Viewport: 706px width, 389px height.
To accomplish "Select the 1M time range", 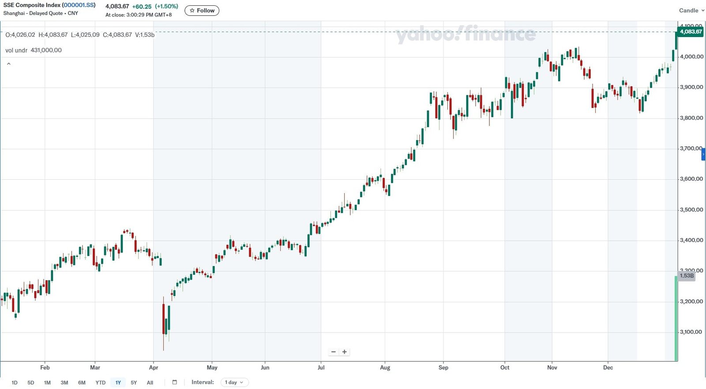I will tap(47, 382).
